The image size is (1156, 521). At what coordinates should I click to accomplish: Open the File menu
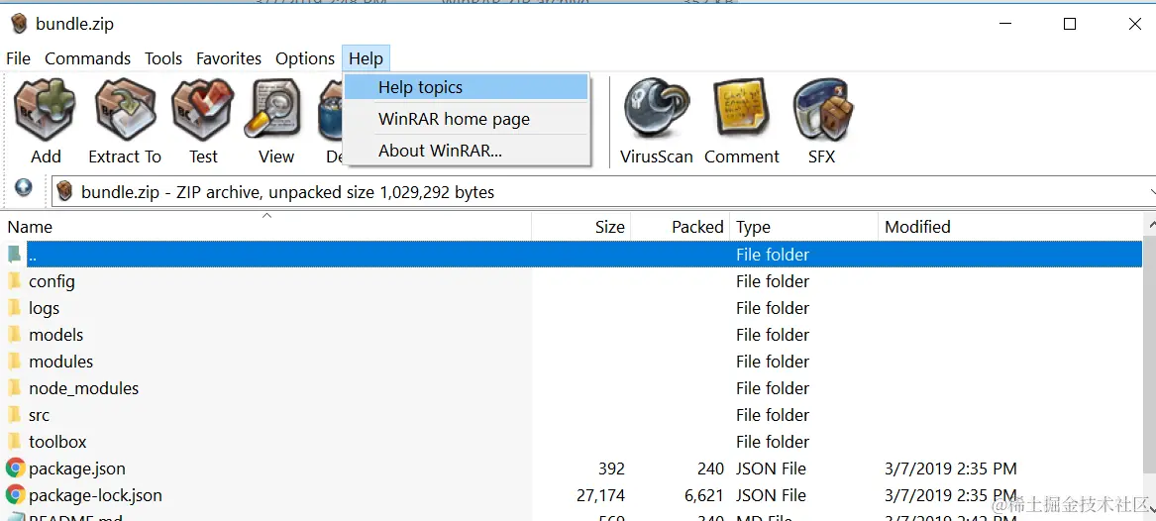tap(19, 59)
